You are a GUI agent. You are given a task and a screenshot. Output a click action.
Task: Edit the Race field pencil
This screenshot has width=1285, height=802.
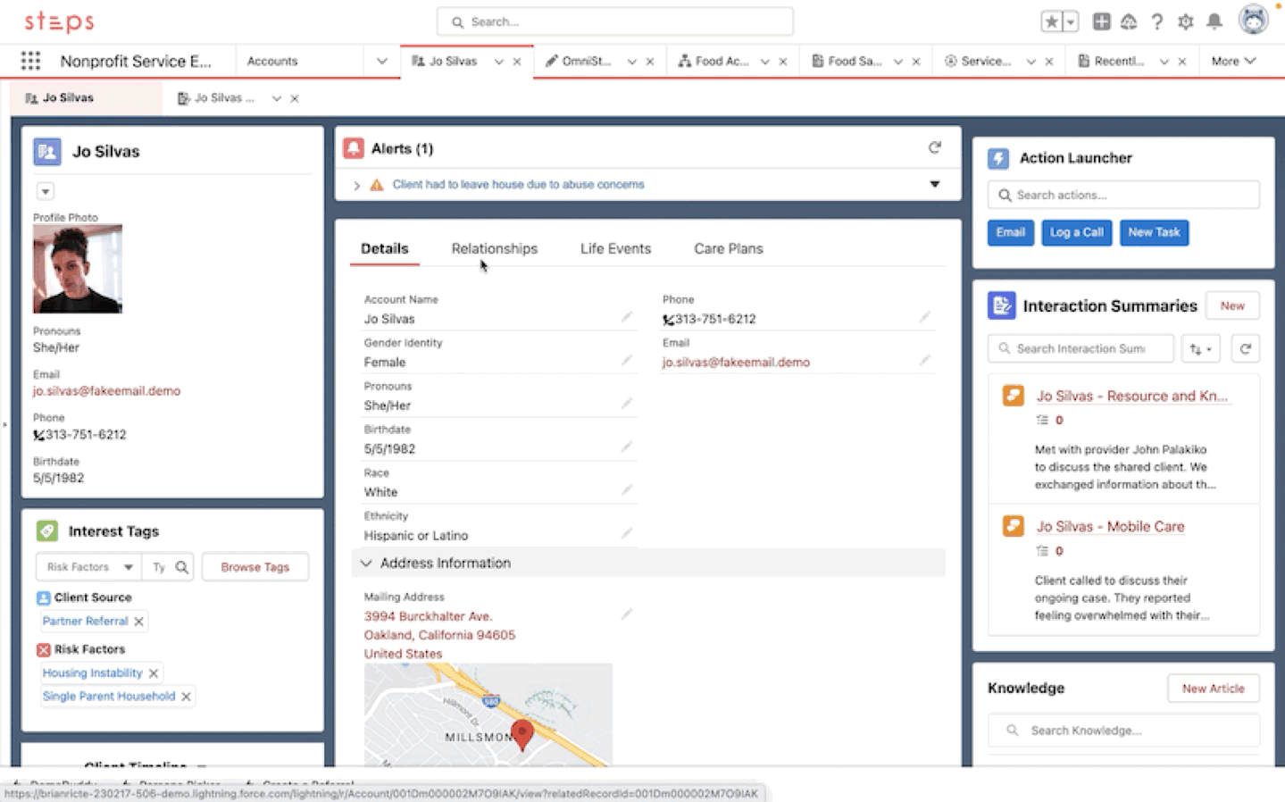point(627,490)
